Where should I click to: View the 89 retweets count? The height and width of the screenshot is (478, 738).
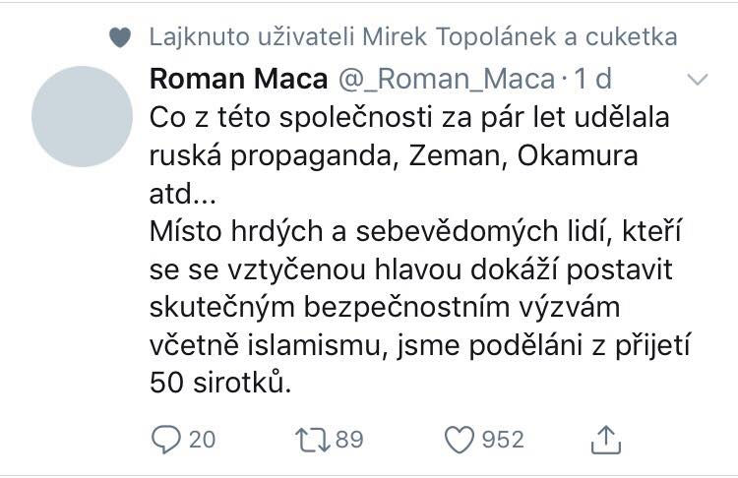tap(349, 440)
